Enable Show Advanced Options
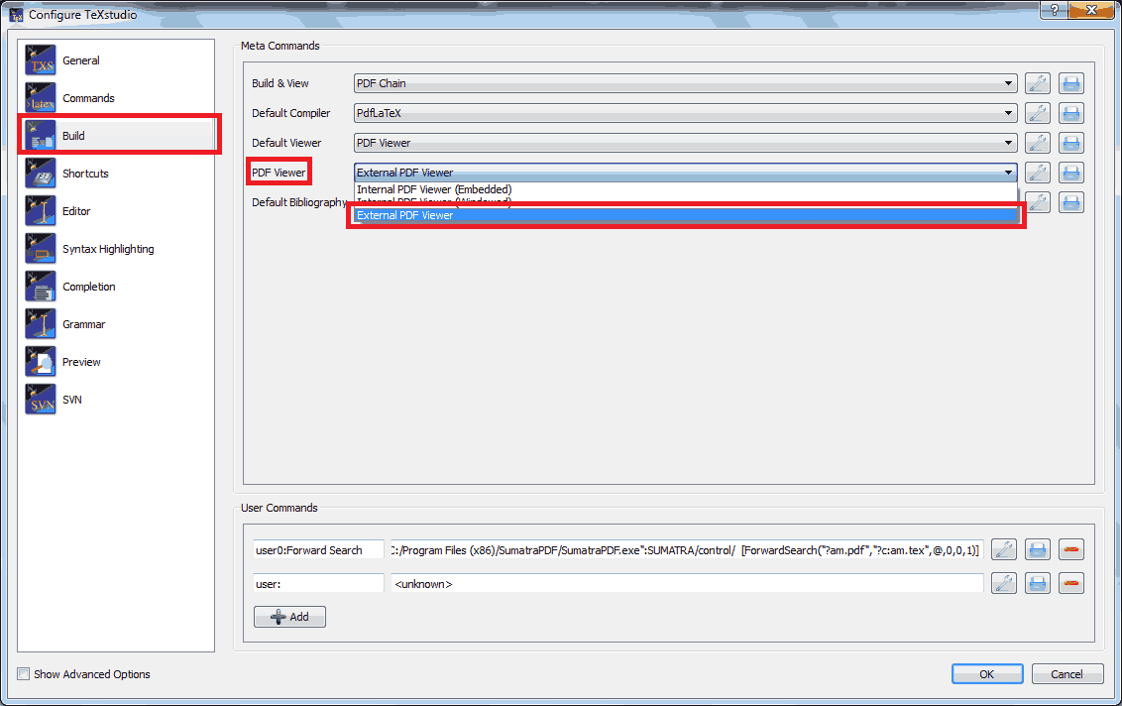 click(23, 673)
